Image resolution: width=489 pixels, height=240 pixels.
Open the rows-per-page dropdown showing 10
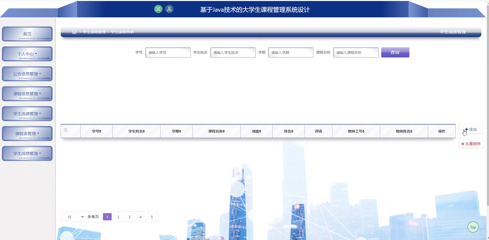pyautogui.click(x=74, y=217)
